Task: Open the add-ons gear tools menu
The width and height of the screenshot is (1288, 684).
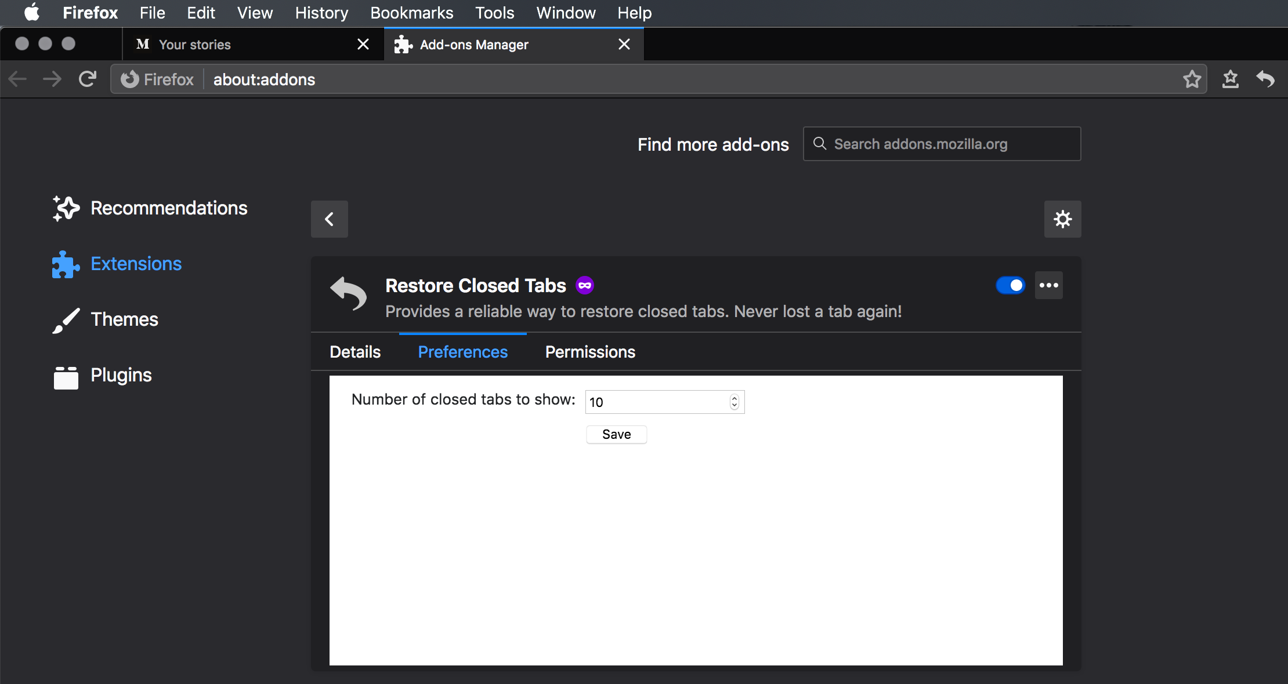Action: coord(1062,219)
